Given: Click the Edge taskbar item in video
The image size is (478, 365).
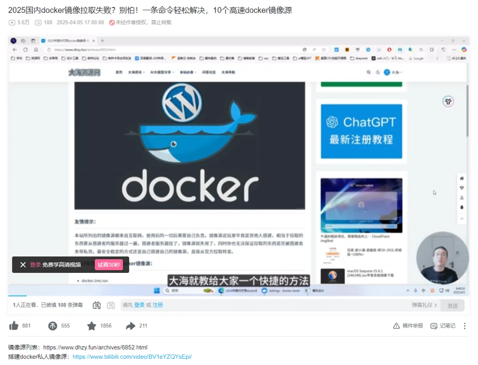Looking at the screenshot, I should pos(238,291).
